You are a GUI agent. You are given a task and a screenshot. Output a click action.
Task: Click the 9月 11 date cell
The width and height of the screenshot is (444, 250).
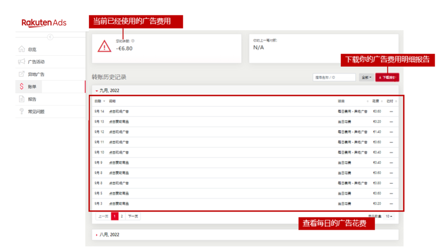tap(99, 142)
